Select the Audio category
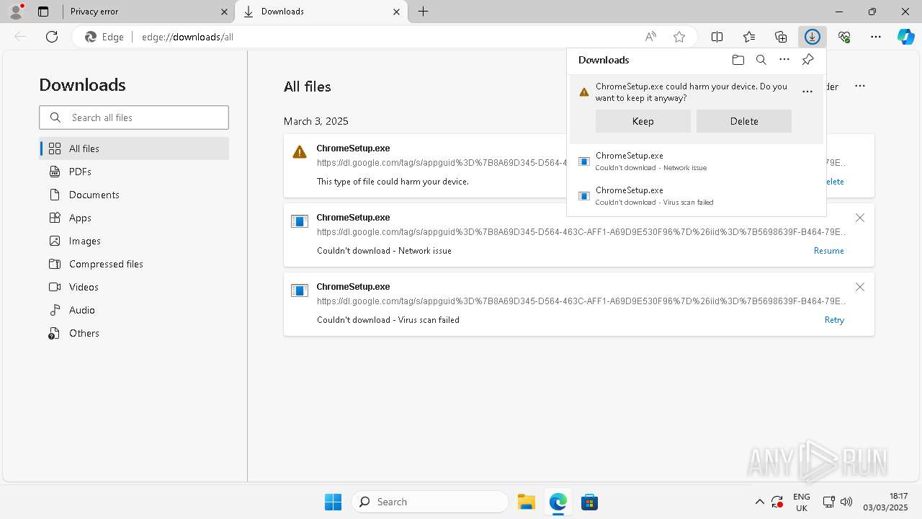 coord(135,310)
